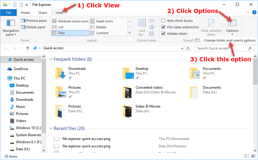This screenshot has width=258, height=160.
Task: Select This PC in navigation pane
Action: point(17,78)
